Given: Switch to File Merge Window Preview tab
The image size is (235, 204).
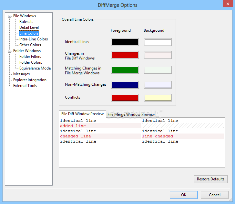Looking at the screenshot, I should click(131, 114).
